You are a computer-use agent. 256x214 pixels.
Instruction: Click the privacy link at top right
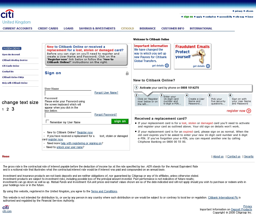pyautogui.click(x=239, y=11)
